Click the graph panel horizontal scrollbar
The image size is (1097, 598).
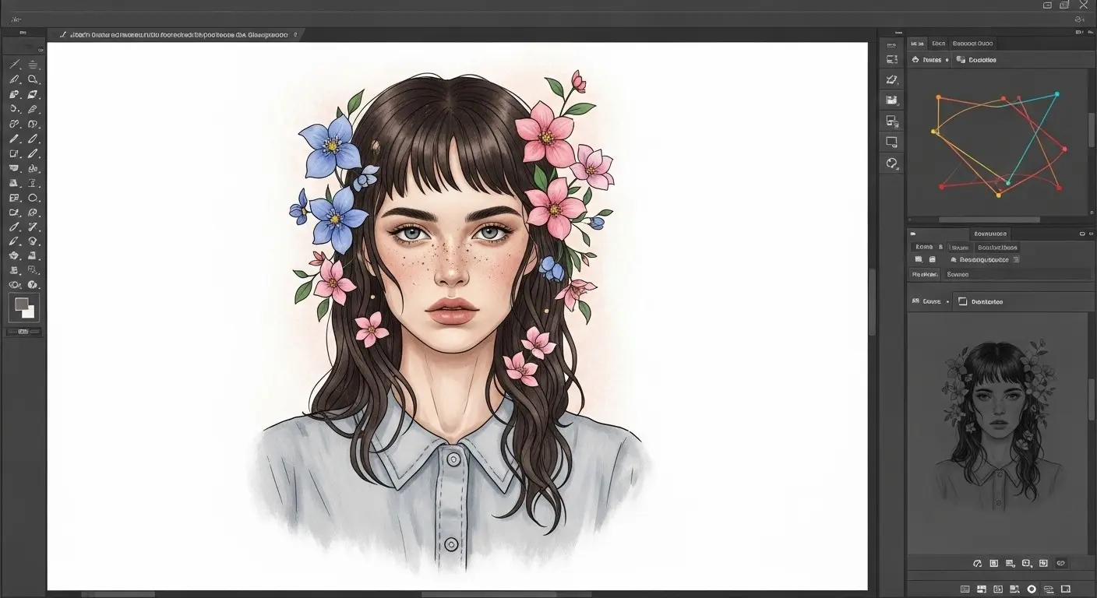tap(989, 220)
